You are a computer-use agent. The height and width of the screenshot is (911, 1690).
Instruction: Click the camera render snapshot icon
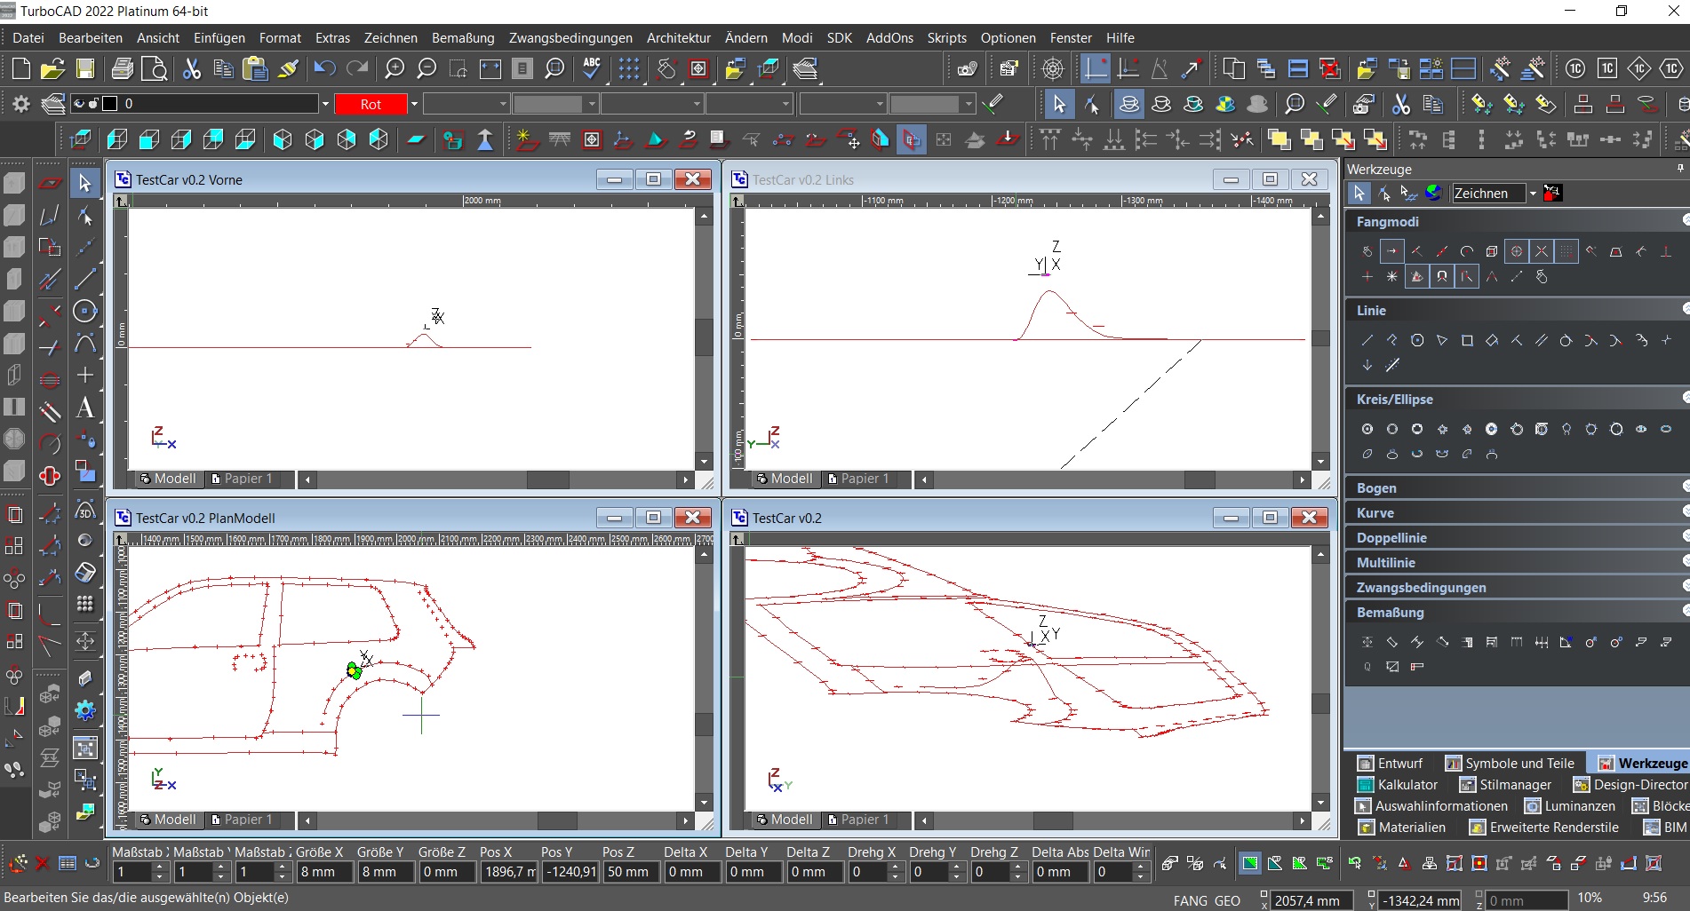(x=968, y=68)
